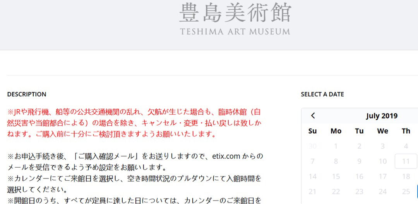Click the Teshima Art Museum Japanese logo

click(235, 13)
